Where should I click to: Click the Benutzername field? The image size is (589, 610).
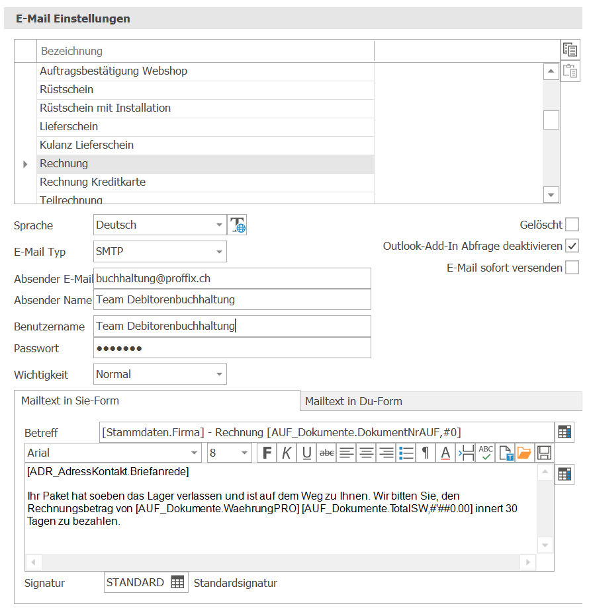(x=232, y=326)
